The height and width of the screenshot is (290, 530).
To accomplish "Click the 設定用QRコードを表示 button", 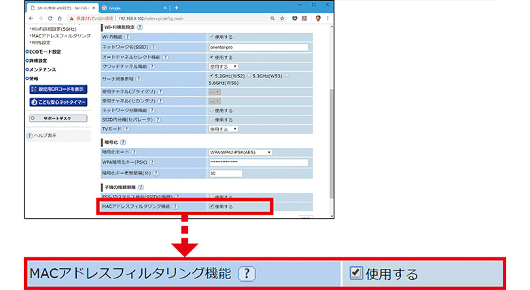I will (58, 89).
